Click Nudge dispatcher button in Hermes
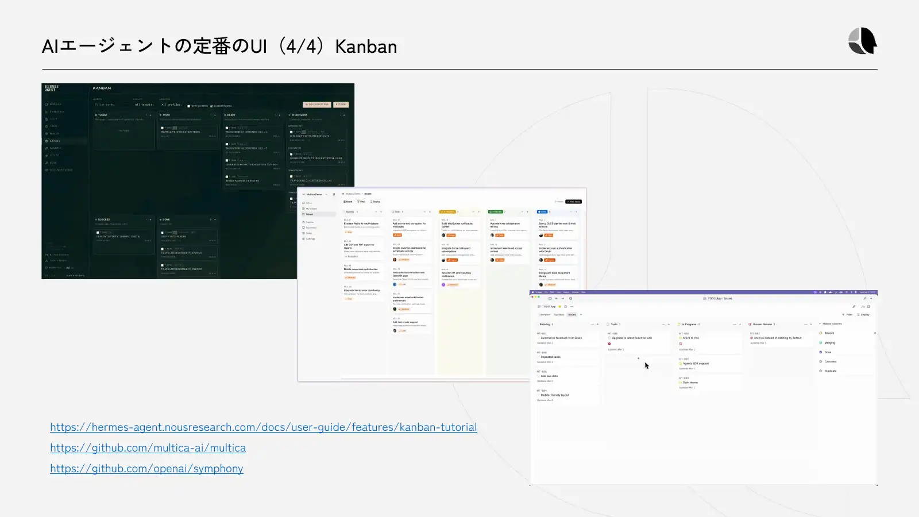The height and width of the screenshot is (517, 919). (x=317, y=105)
